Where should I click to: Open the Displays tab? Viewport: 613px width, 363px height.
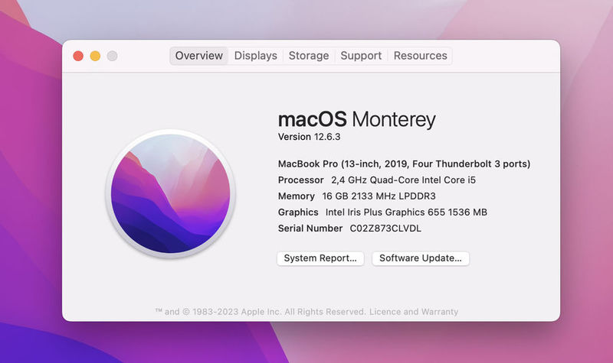[256, 56]
